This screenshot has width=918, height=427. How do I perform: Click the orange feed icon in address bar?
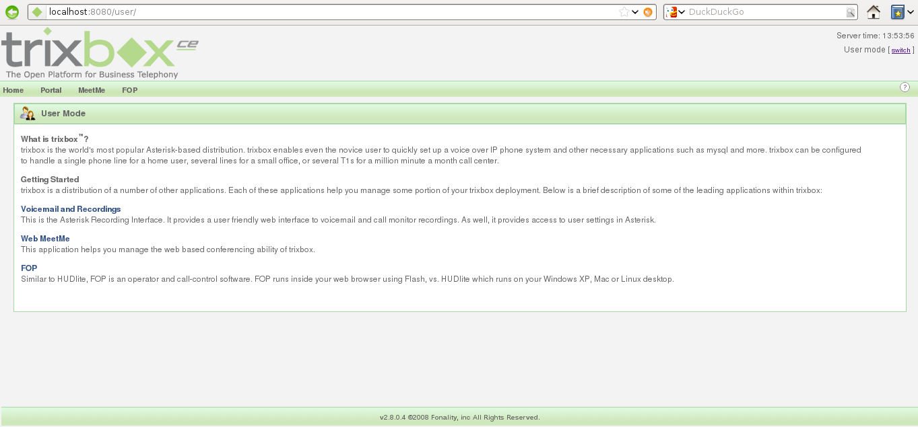tap(647, 12)
